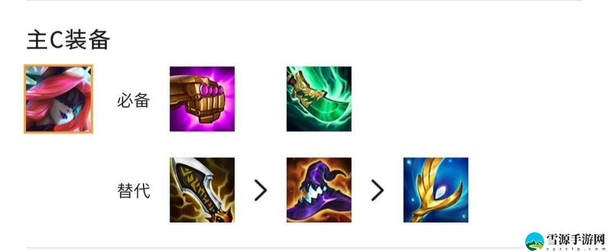Viewport: 608px width, 252px height.
Task: Visit the xyzclp.com URL under the watermark
Action: click(576, 247)
